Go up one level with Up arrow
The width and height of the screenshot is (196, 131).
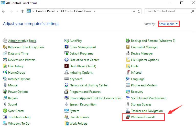(x=23, y=11)
